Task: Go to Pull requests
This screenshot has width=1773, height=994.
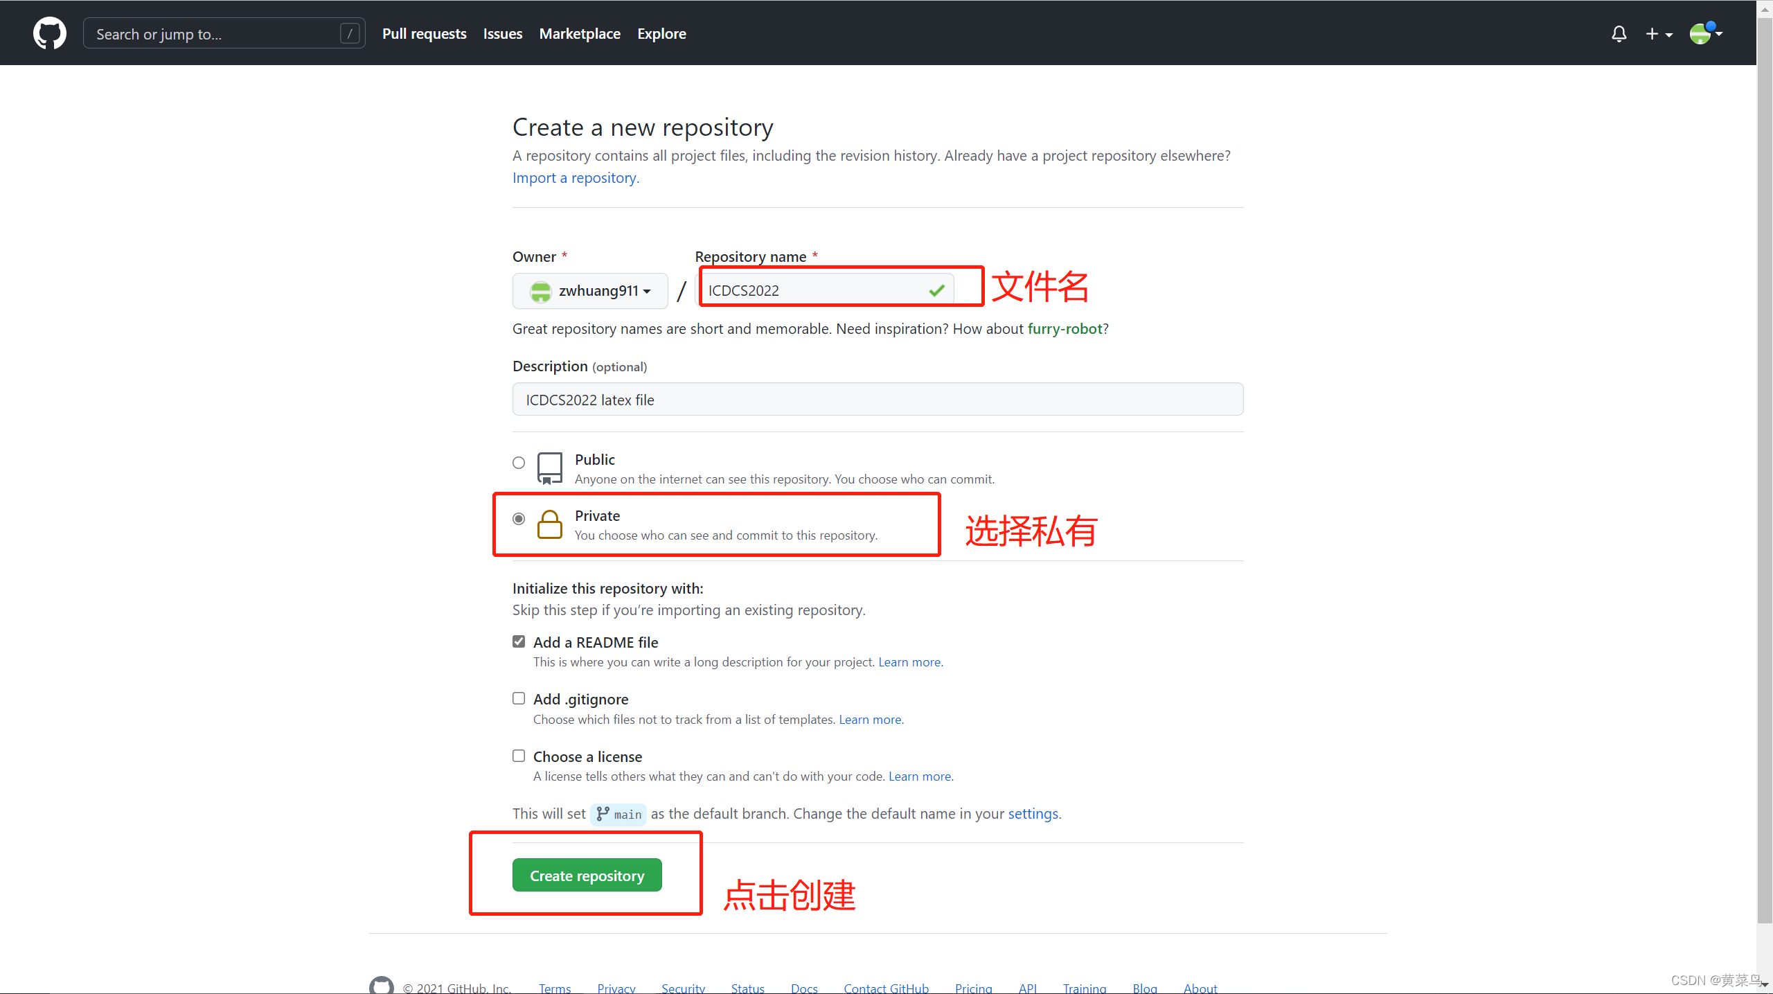Action: point(424,33)
